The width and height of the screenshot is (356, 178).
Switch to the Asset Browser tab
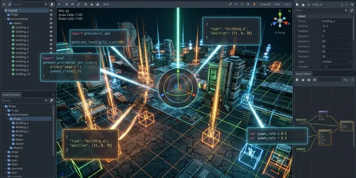click(11, 94)
